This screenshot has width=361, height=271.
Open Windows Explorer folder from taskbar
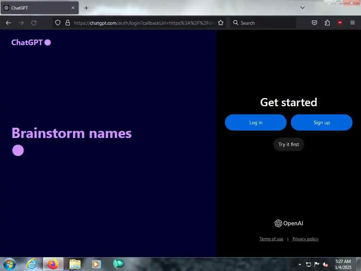[x=75, y=264]
